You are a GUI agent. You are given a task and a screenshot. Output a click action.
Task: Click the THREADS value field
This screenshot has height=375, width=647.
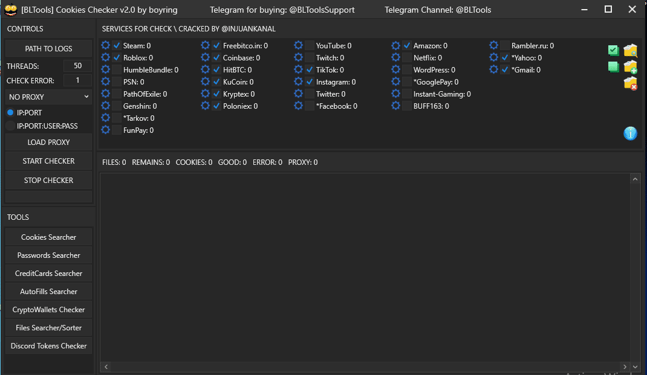(77, 66)
